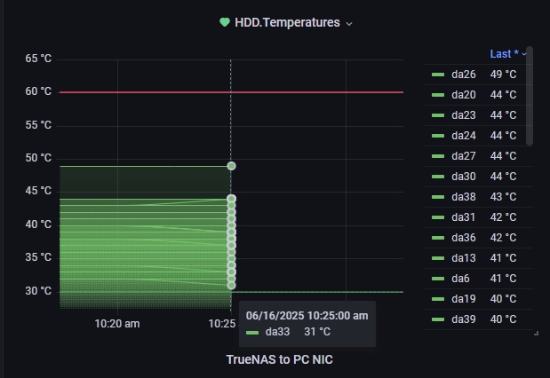Screen dimensions: 550x378
Task: Click the da19 legend color line
Action: 438,299
